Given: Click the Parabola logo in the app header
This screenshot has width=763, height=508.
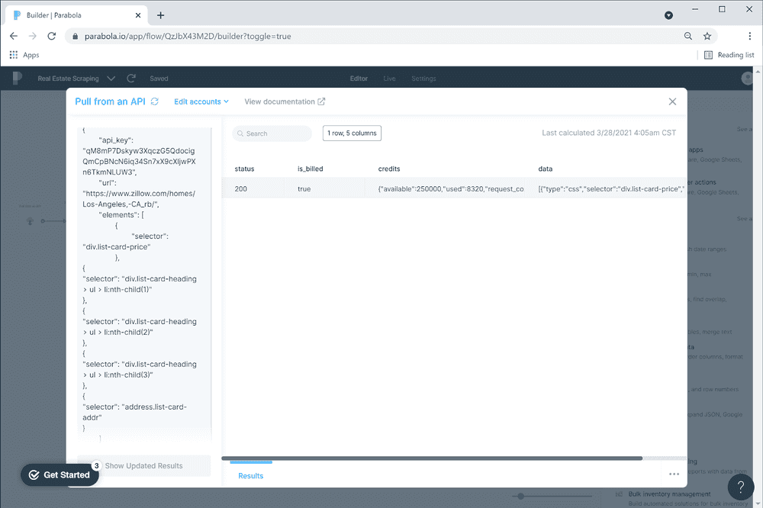Looking at the screenshot, I should pos(17,78).
